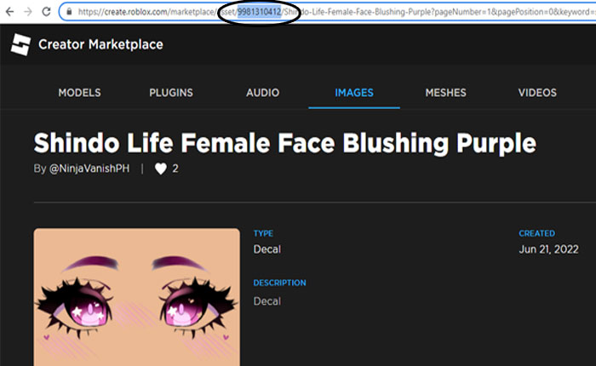Viewport: 596px width, 366px height.
Task: Open the MODELS tab
Action: point(79,93)
